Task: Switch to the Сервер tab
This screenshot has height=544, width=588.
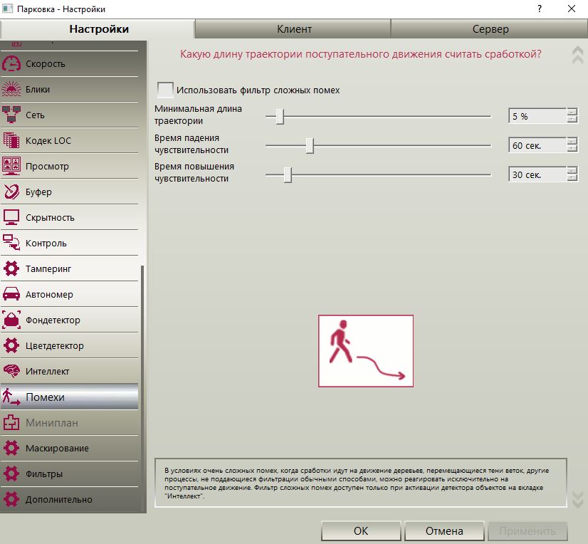Action: coord(489,29)
